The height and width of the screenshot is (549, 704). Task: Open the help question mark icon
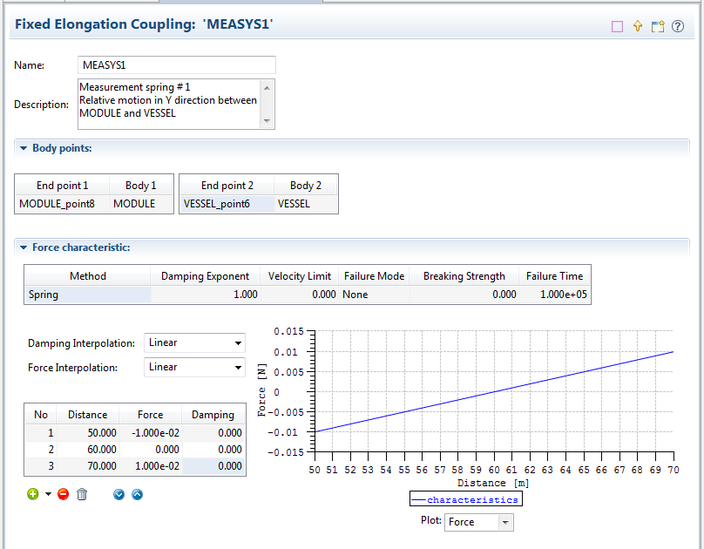(678, 26)
